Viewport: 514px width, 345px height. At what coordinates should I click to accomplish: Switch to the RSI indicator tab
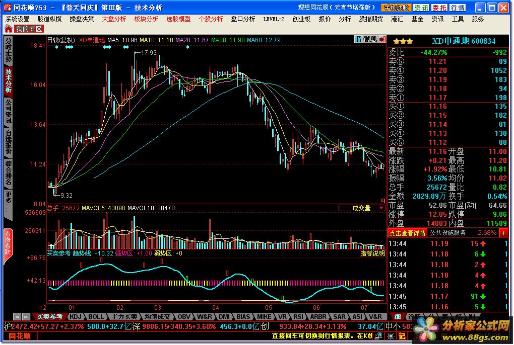pos(298,316)
